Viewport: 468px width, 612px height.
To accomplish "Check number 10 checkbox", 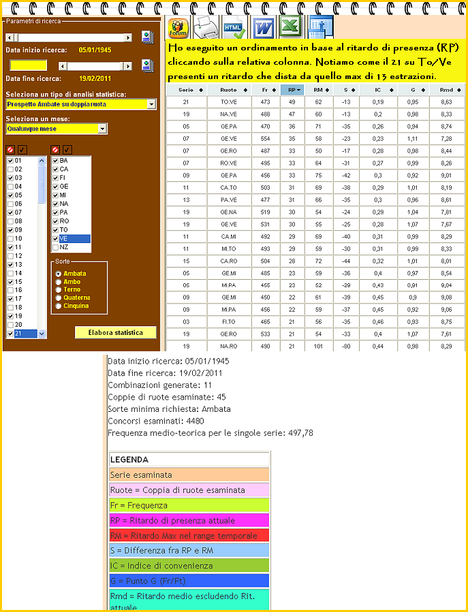I will click(10, 238).
